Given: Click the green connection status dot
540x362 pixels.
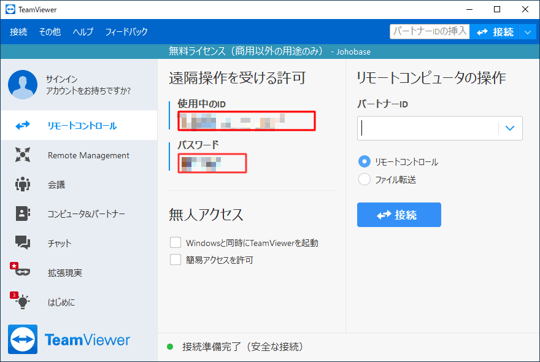Looking at the screenshot, I should (170, 347).
